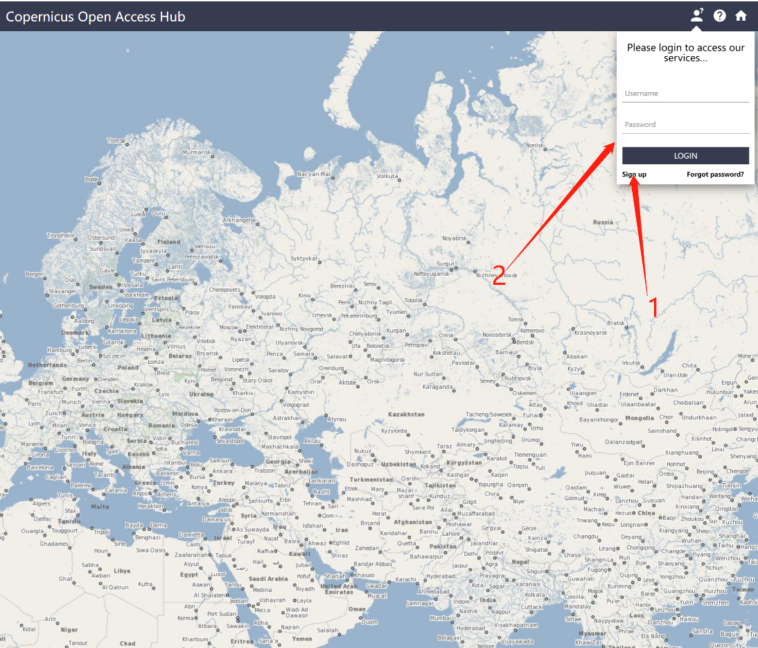This screenshot has height=648, width=758.
Task: Click the Finland label on map
Action: coord(168,242)
